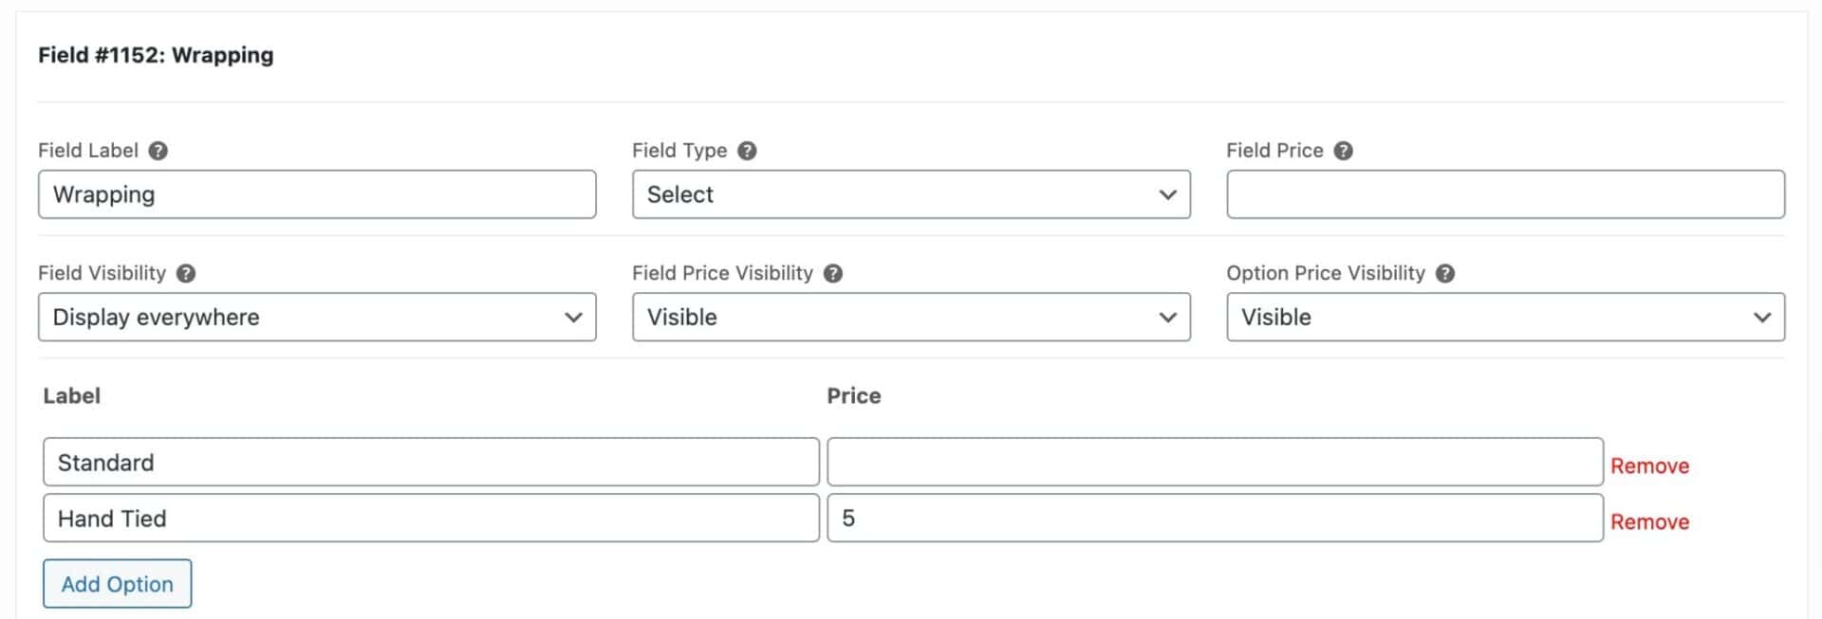Click the help icon beside Field Type
The width and height of the screenshot is (1822, 619).
(748, 151)
